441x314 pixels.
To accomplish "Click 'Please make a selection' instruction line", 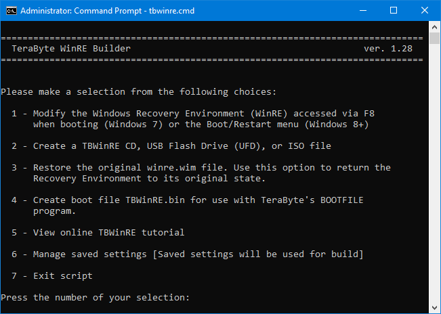I will tap(139, 92).
